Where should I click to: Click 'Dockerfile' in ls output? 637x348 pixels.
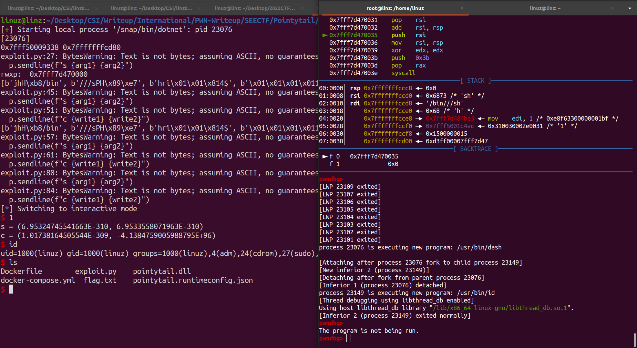click(x=21, y=272)
